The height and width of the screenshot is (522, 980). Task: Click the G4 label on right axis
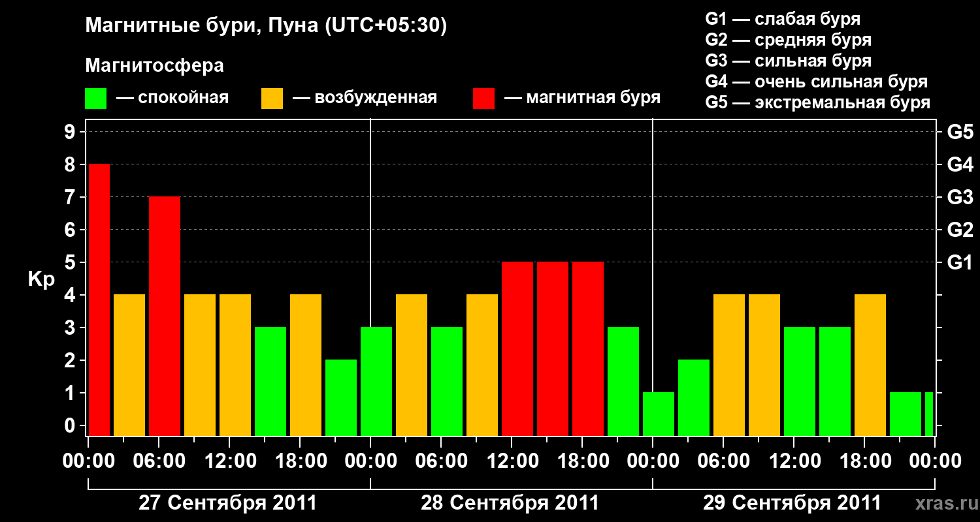click(960, 164)
